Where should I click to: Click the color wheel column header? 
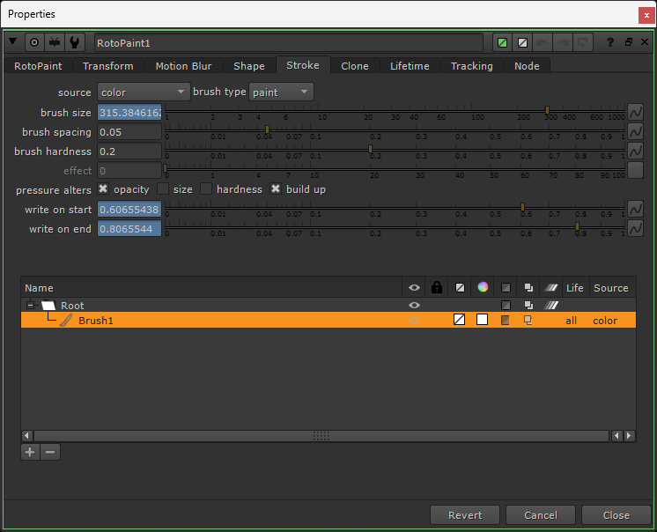click(x=483, y=287)
